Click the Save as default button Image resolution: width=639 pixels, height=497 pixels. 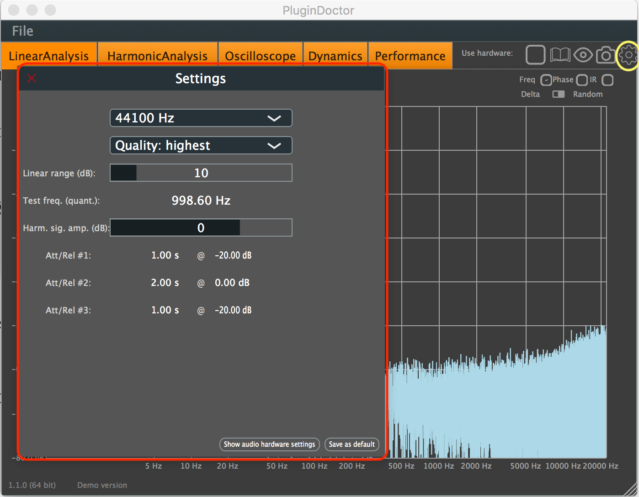[x=351, y=444]
